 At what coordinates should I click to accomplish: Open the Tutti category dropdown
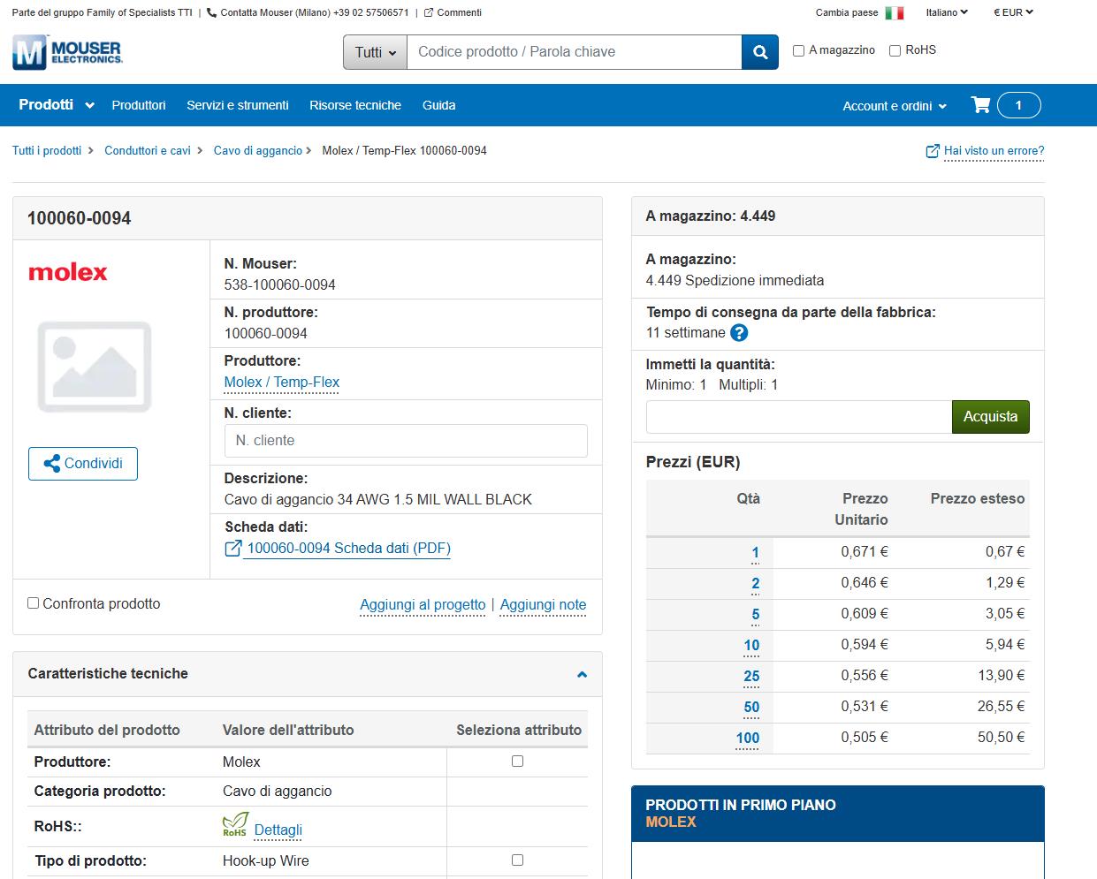point(375,52)
